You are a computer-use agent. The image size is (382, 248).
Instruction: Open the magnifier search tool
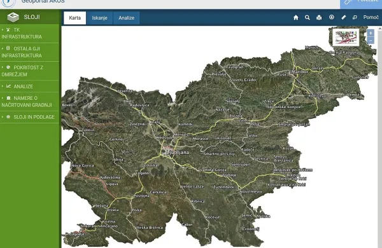[308, 18]
